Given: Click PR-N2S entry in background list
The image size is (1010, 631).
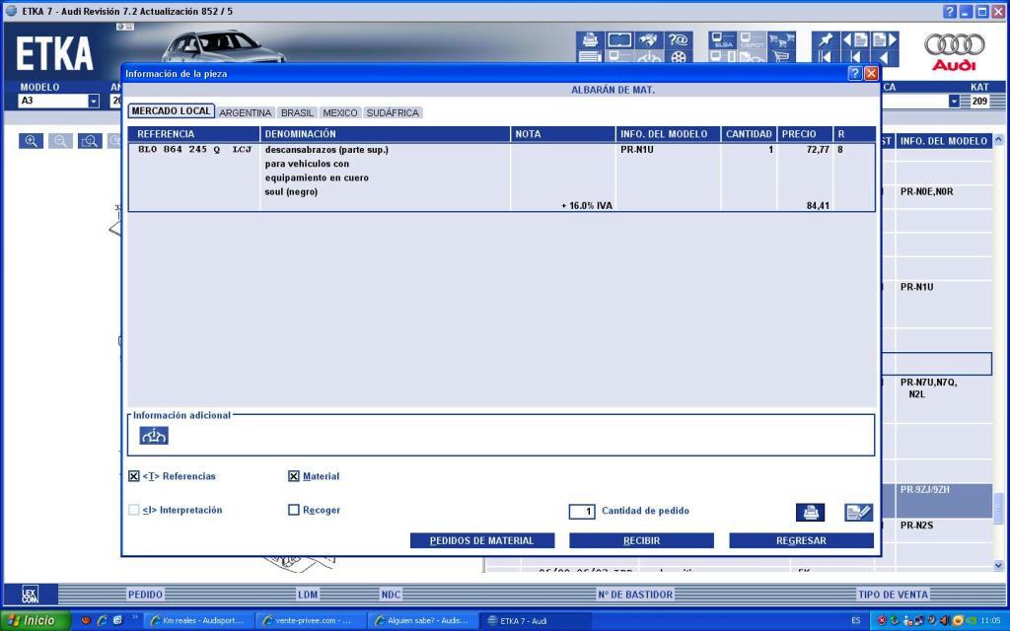Looking at the screenshot, I should (x=916, y=526).
